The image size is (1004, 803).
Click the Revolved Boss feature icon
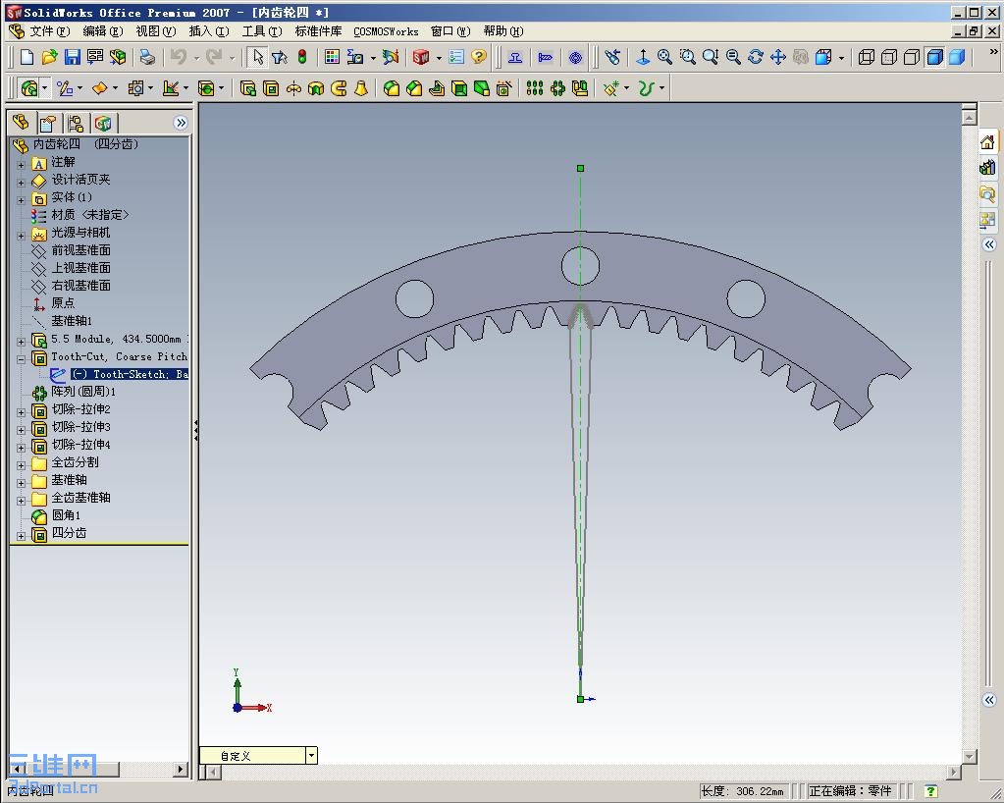(293, 88)
